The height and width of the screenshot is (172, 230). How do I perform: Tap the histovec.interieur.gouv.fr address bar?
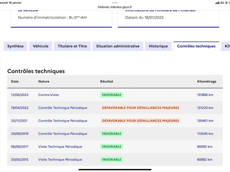click(x=115, y=7)
